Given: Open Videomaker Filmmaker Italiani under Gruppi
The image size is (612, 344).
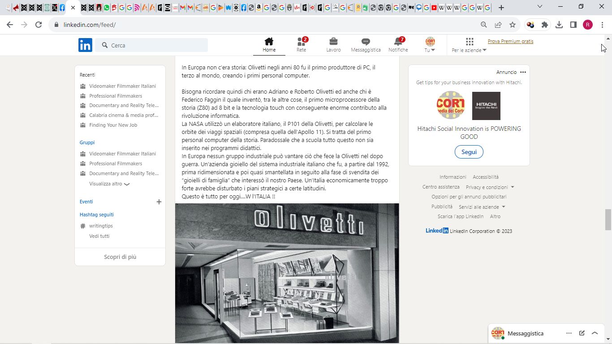Looking at the screenshot, I should pos(122,154).
